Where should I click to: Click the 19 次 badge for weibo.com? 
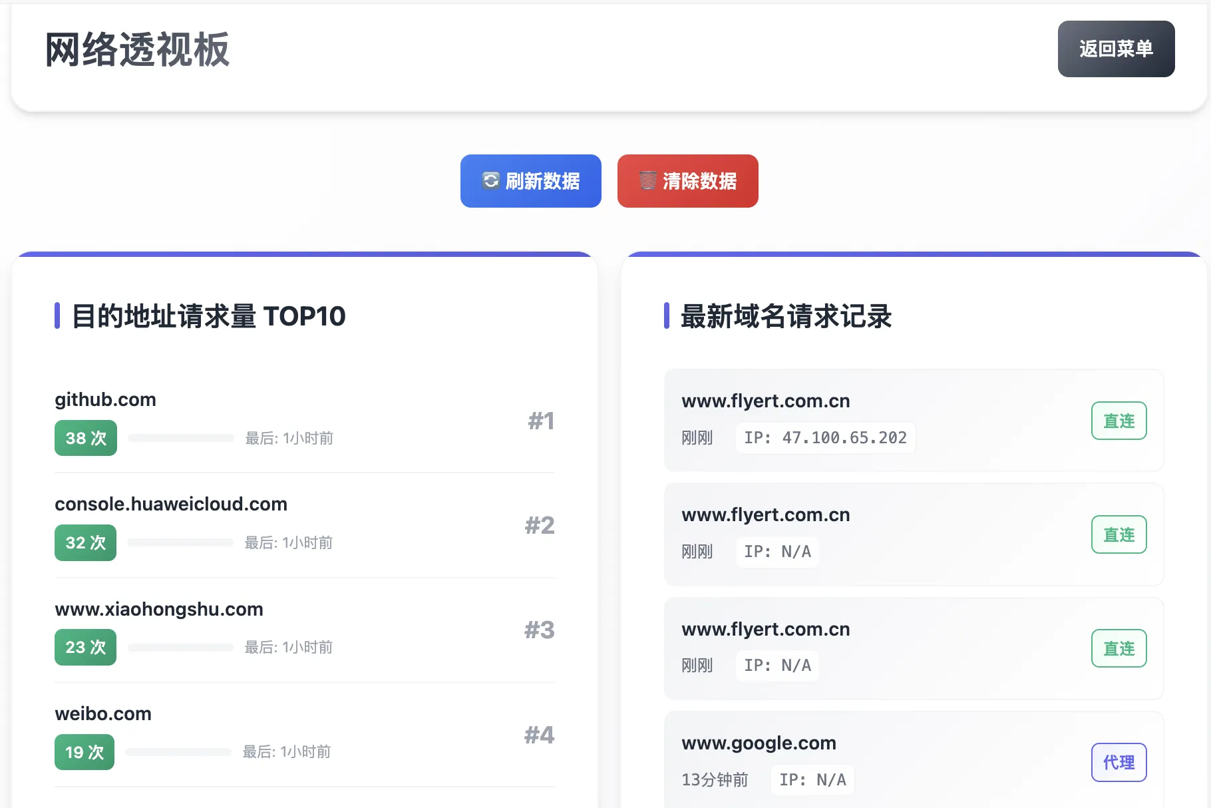tap(84, 751)
